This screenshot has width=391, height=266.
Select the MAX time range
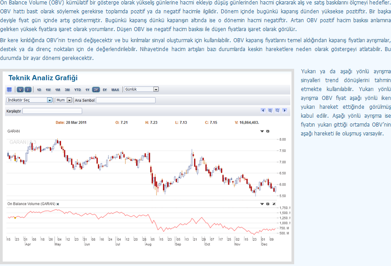[x=115, y=90]
